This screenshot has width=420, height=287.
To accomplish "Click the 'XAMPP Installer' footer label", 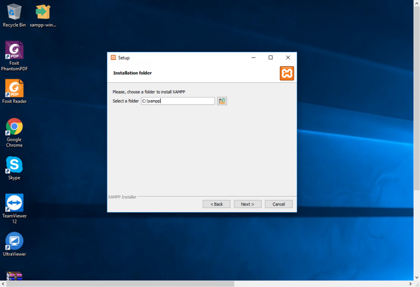I will click(x=122, y=197).
